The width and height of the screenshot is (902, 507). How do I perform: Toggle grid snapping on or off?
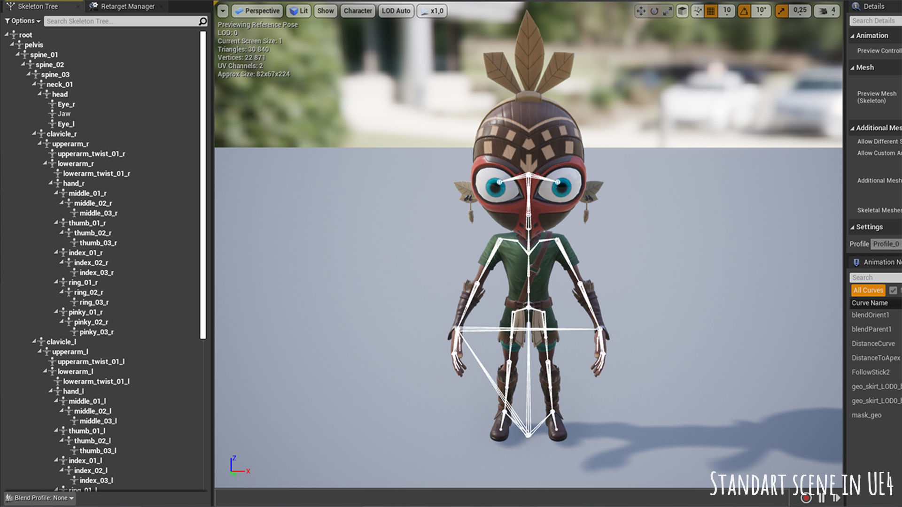click(711, 11)
